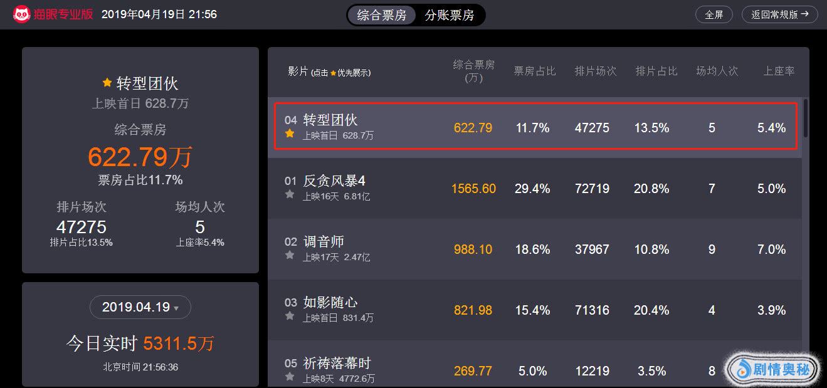The height and width of the screenshot is (388, 827).
Task: Unstar 转型团伙 in the box office list
Action: (x=290, y=134)
